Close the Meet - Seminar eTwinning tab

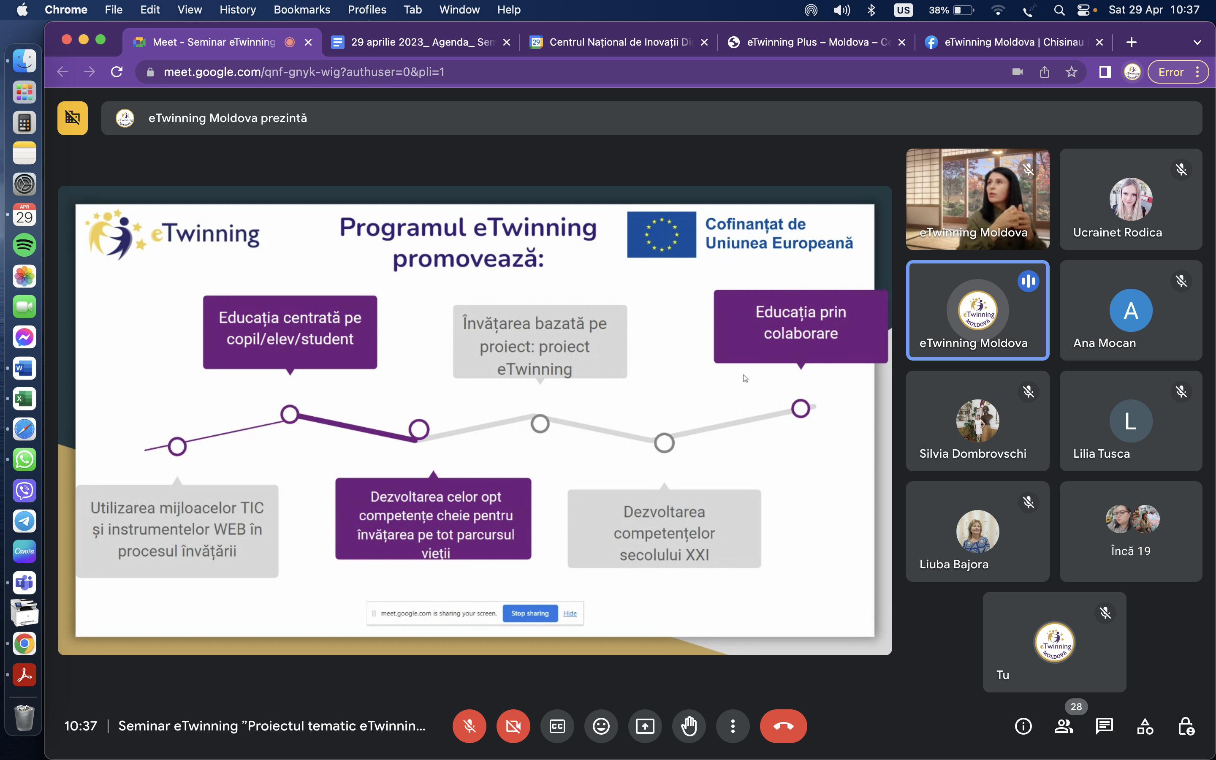pyautogui.click(x=308, y=42)
